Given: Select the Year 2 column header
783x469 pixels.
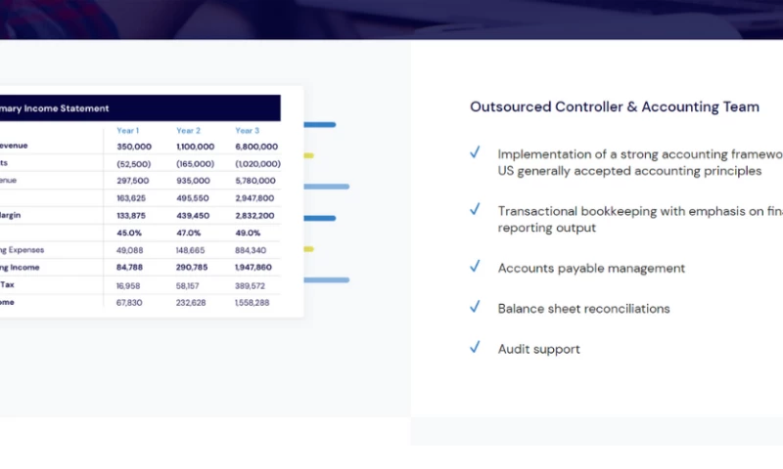Looking at the screenshot, I should point(188,130).
